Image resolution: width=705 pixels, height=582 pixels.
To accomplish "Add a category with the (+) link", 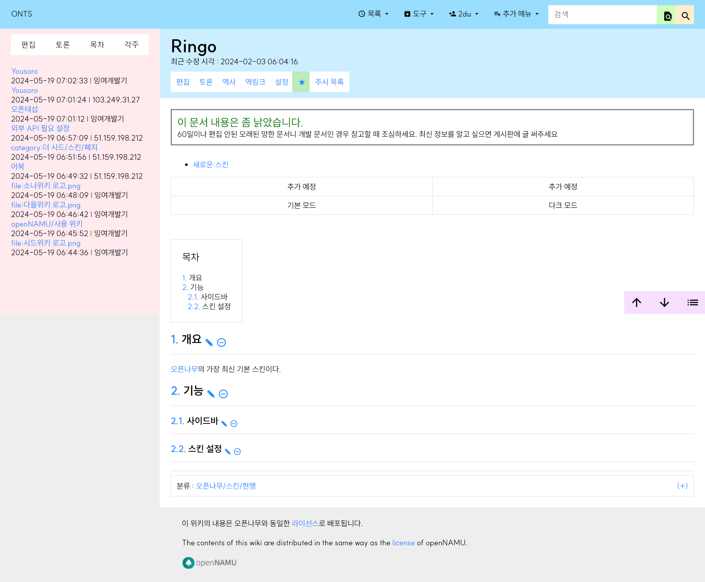I will pos(682,485).
